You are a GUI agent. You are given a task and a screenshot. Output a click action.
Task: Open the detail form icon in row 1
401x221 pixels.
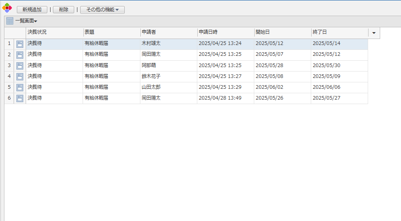click(20, 44)
